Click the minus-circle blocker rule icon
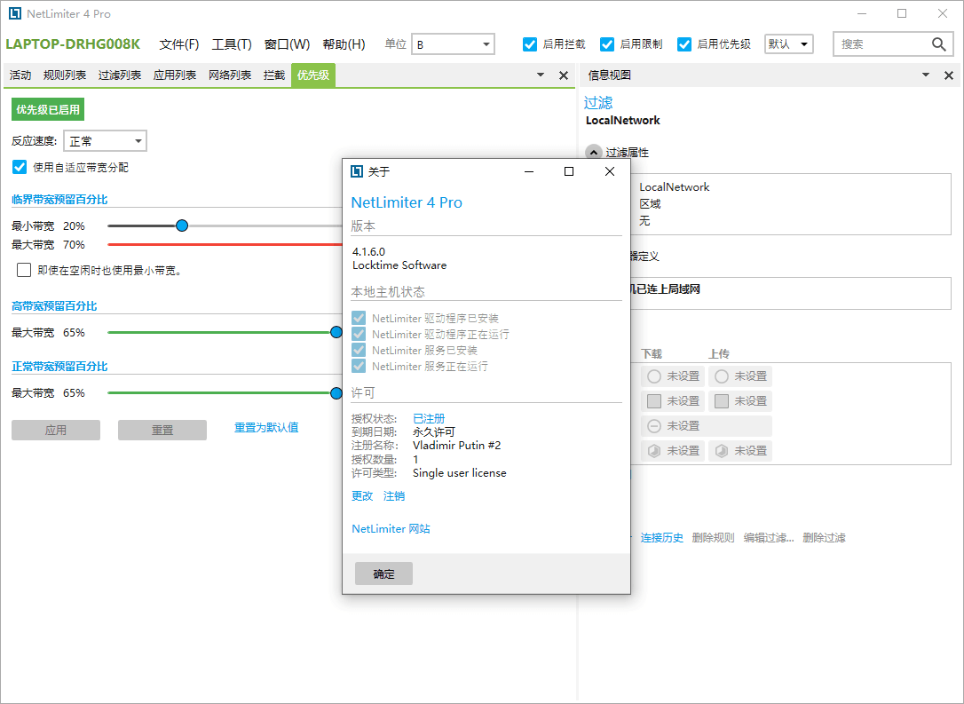Viewport: 964px width, 704px height. pos(654,426)
